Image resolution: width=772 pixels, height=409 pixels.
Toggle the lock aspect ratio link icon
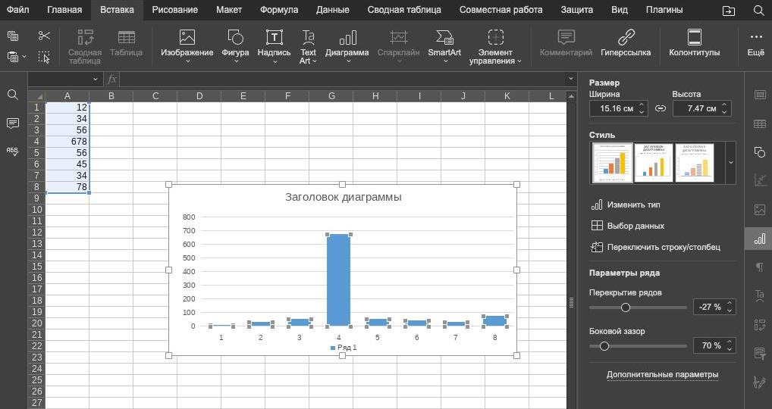661,108
